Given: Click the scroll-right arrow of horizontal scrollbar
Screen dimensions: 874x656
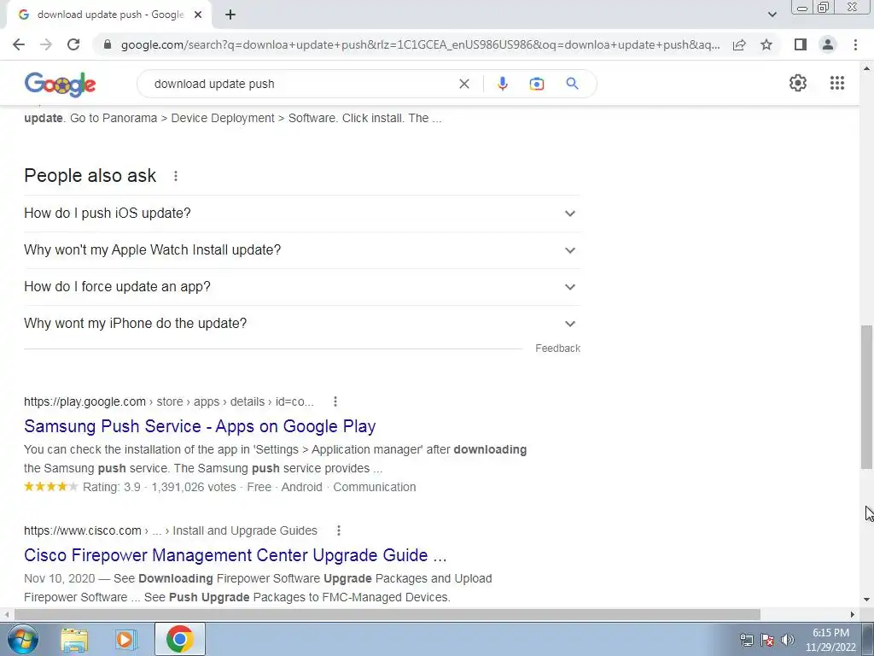Looking at the screenshot, I should (x=853, y=614).
